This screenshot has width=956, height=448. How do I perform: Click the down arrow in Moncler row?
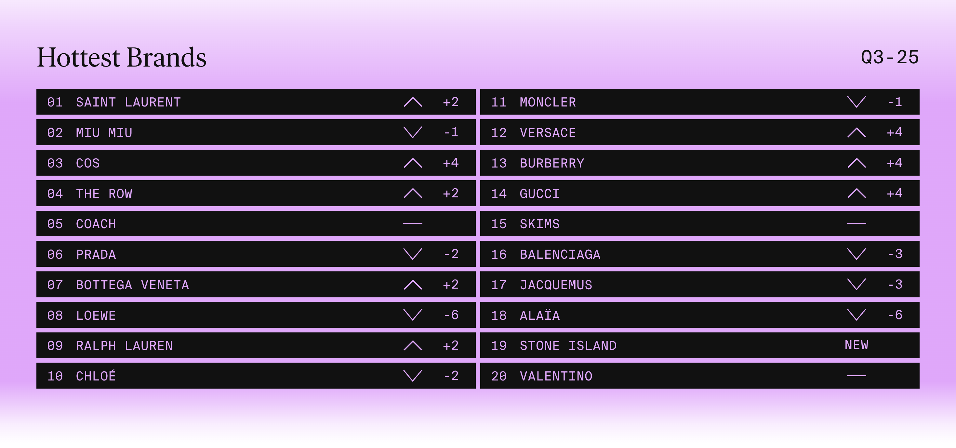(x=856, y=102)
